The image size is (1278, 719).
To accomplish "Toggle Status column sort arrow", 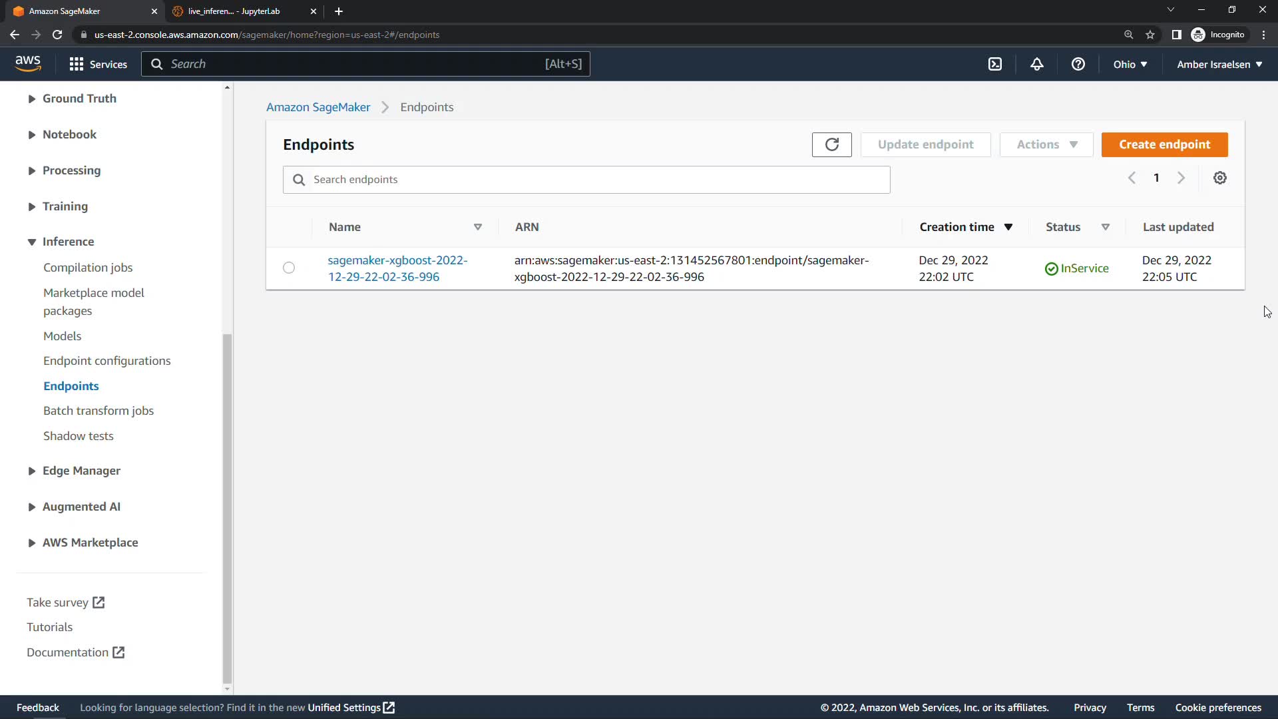I will point(1105,227).
